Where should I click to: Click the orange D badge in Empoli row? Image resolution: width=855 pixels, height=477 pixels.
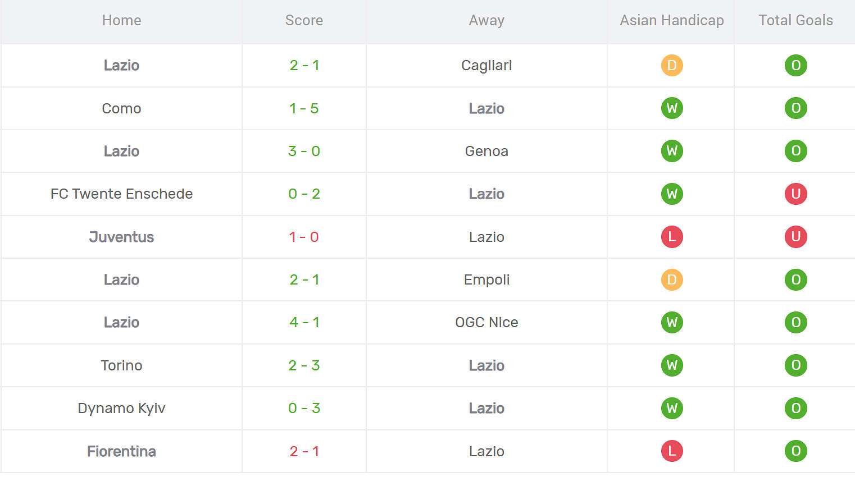click(672, 279)
